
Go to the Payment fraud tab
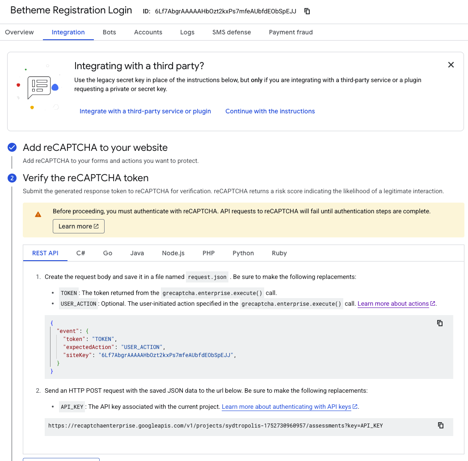tap(291, 32)
